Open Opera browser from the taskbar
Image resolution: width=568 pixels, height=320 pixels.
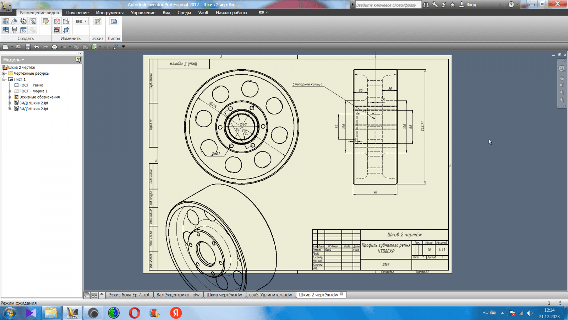pos(135,313)
